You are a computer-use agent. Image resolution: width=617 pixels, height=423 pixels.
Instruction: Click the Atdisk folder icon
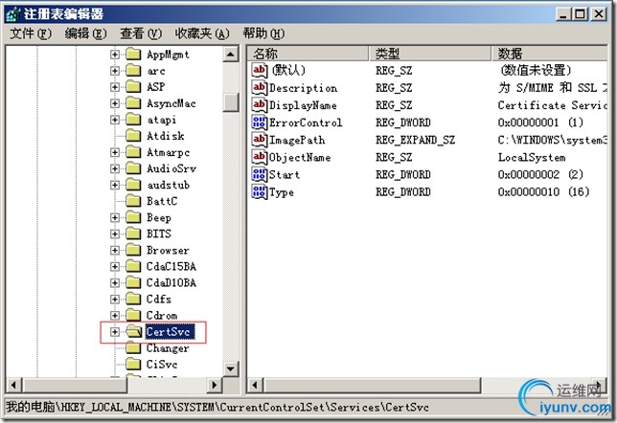click(133, 136)
